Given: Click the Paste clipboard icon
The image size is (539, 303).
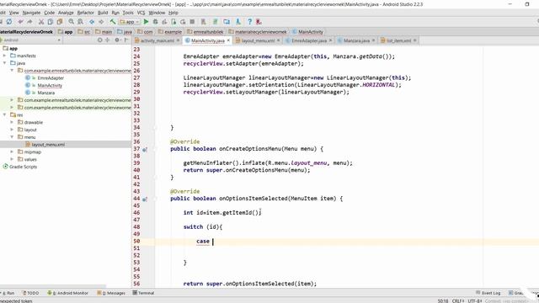Looking at the screenshot, I should click(x=60, y=22).
